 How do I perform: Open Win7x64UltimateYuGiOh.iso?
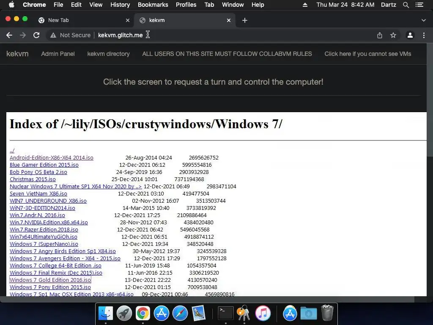point(44,237)
